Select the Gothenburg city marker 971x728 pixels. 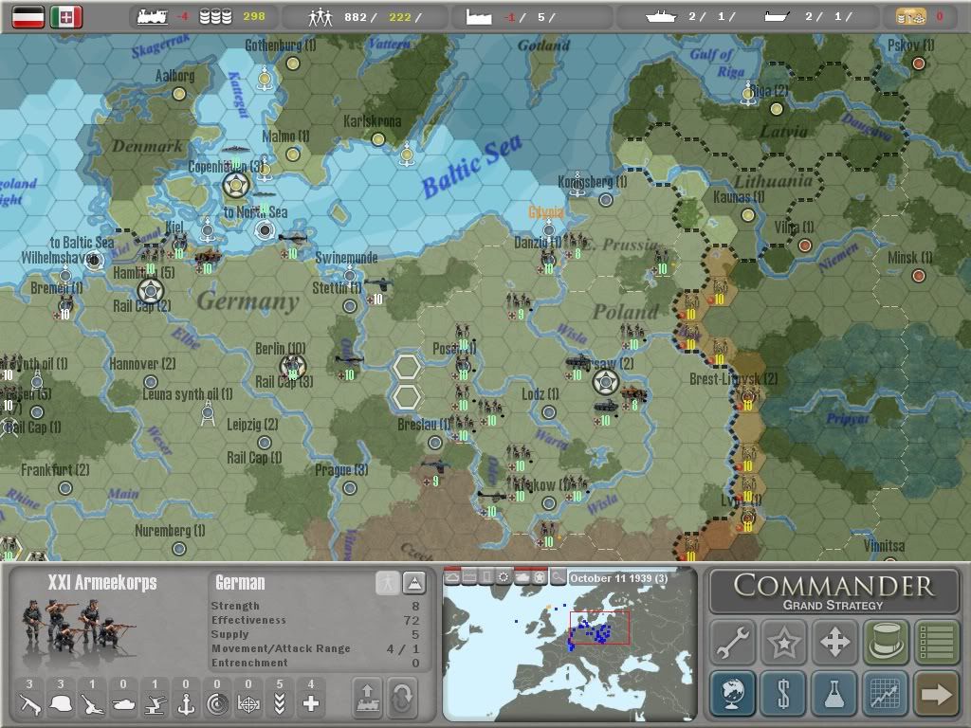coord(293,64)
